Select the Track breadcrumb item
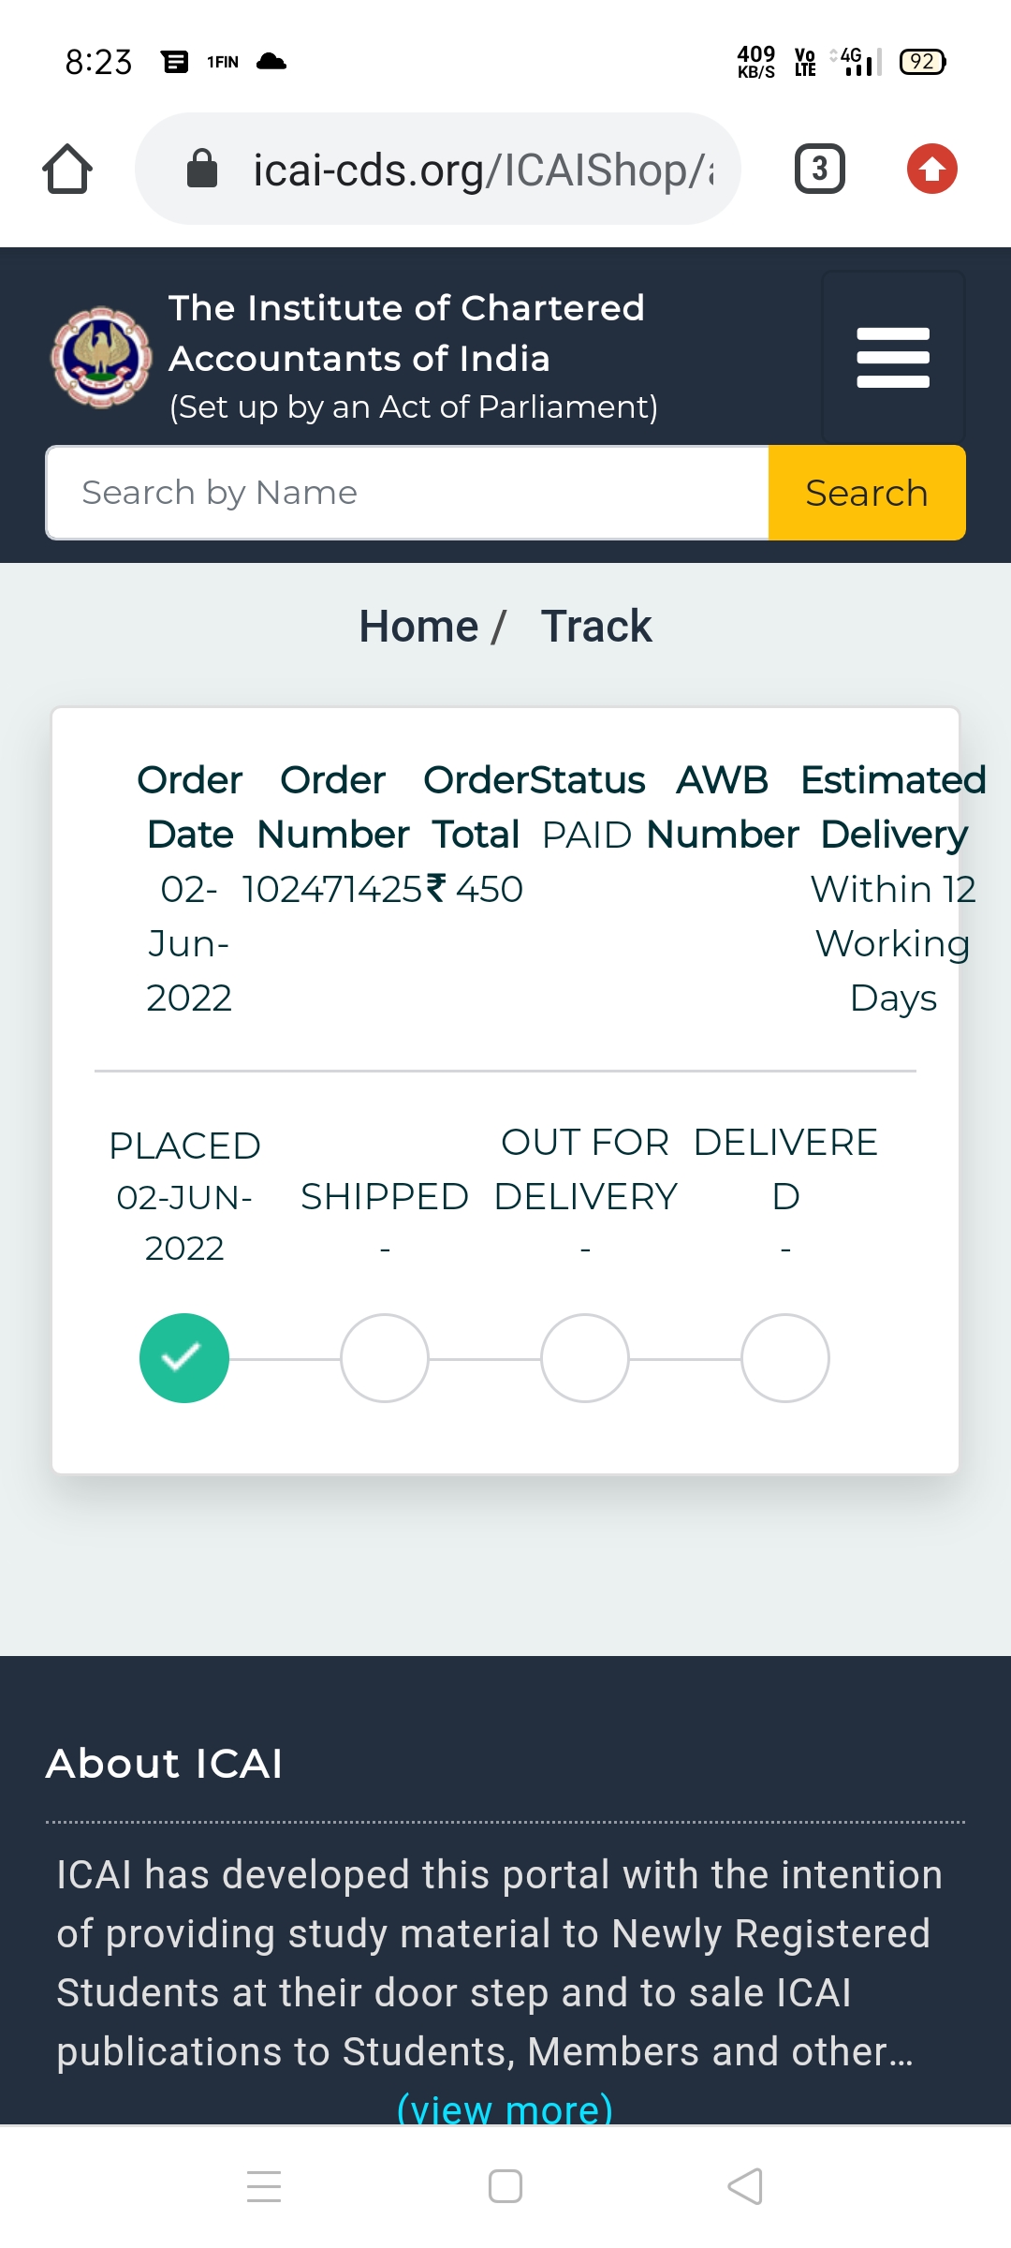This screenshot has width=1011, height=2248. pyautogui.click(x=596, y=627)
